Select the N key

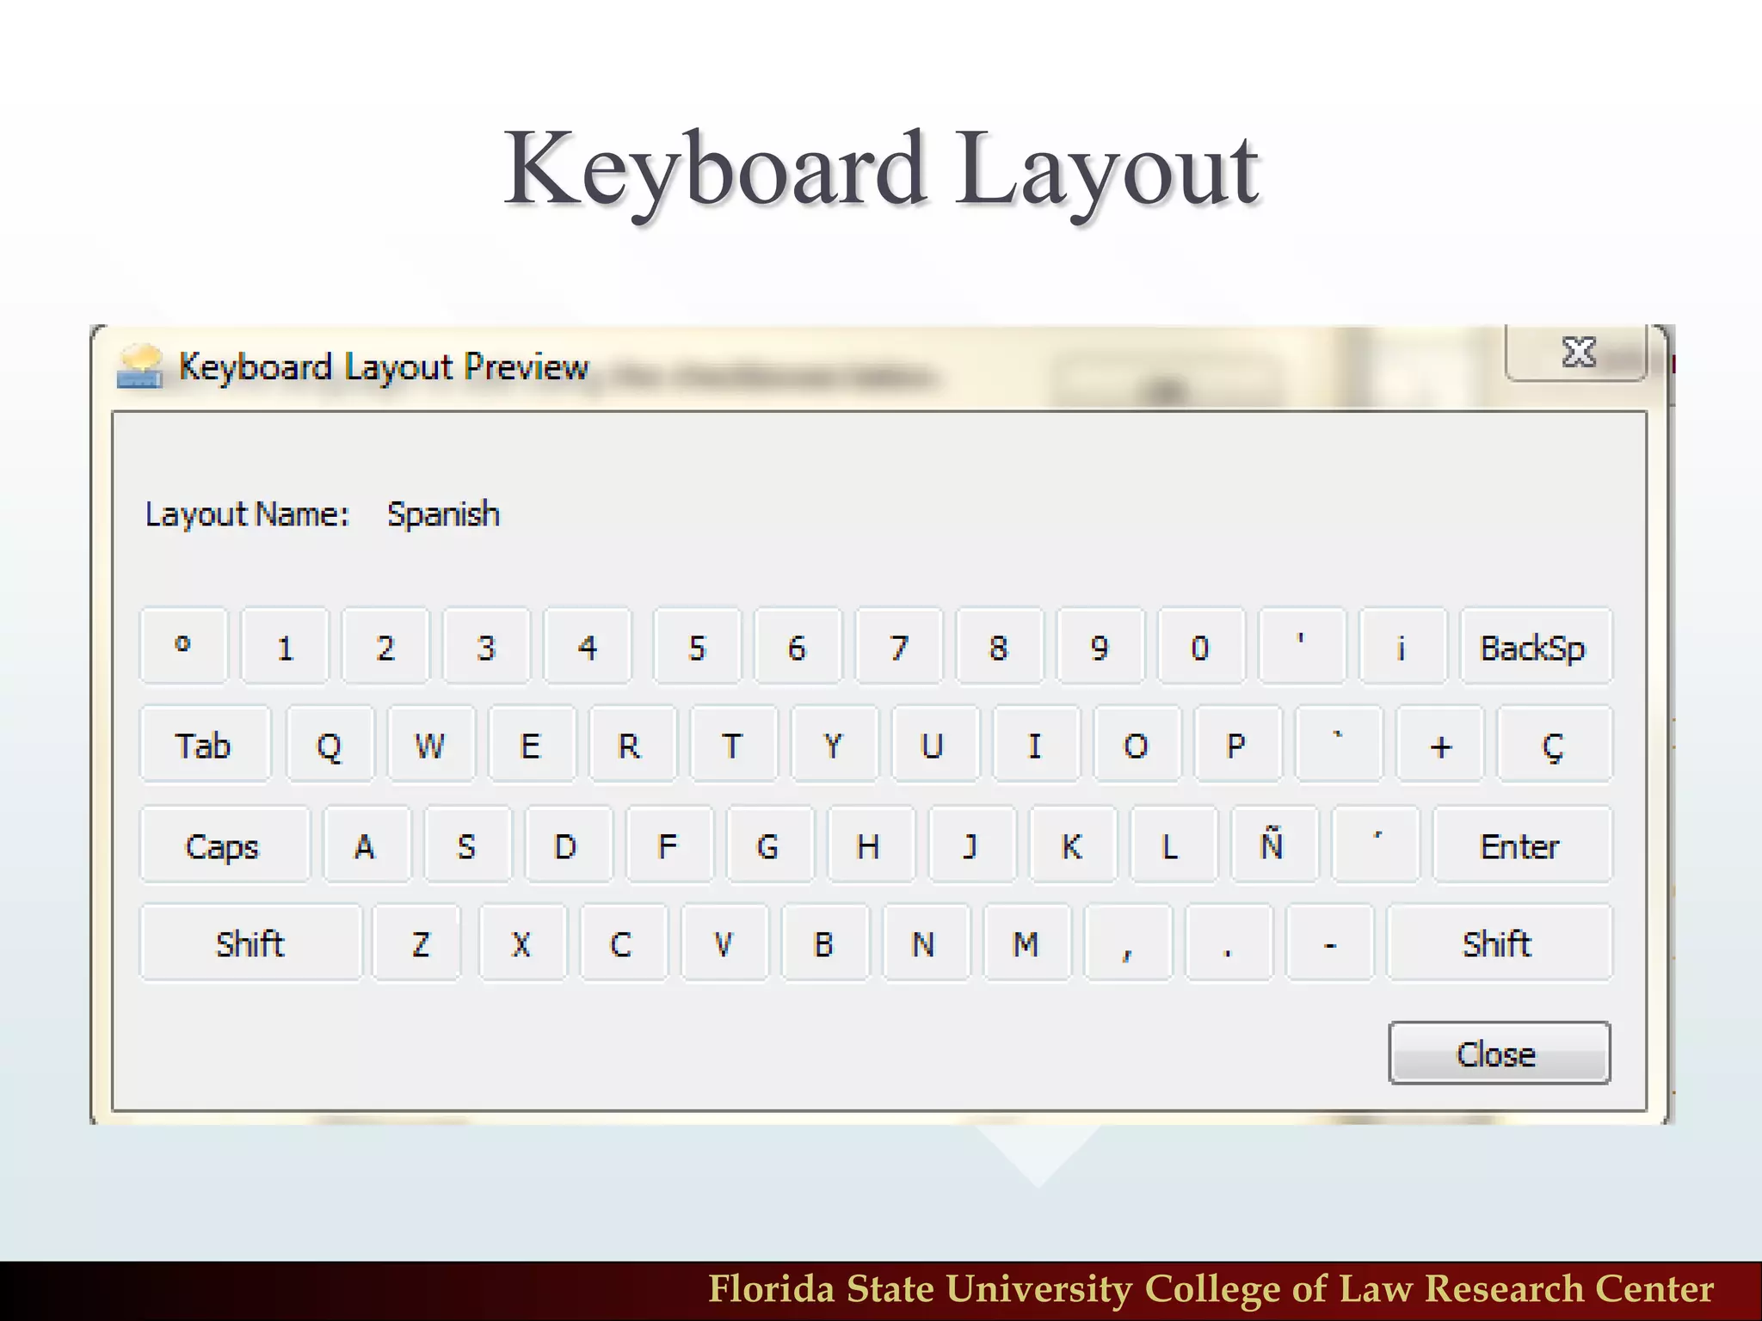pyautogui.click(x=926, y=943)
